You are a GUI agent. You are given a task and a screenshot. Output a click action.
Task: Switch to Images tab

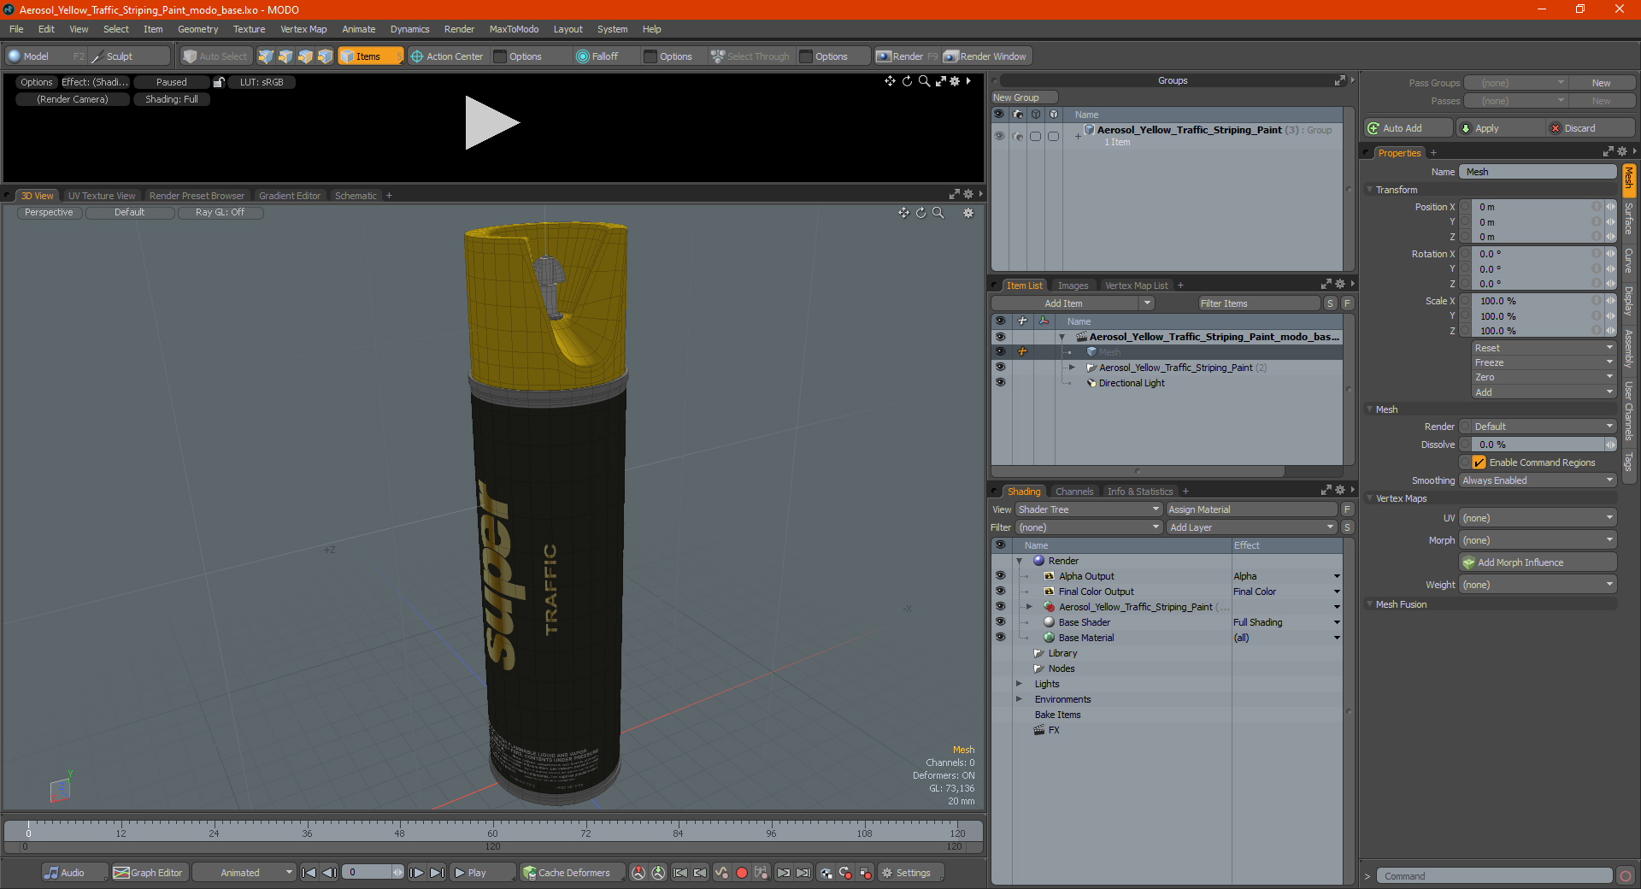coord(1073,286)
